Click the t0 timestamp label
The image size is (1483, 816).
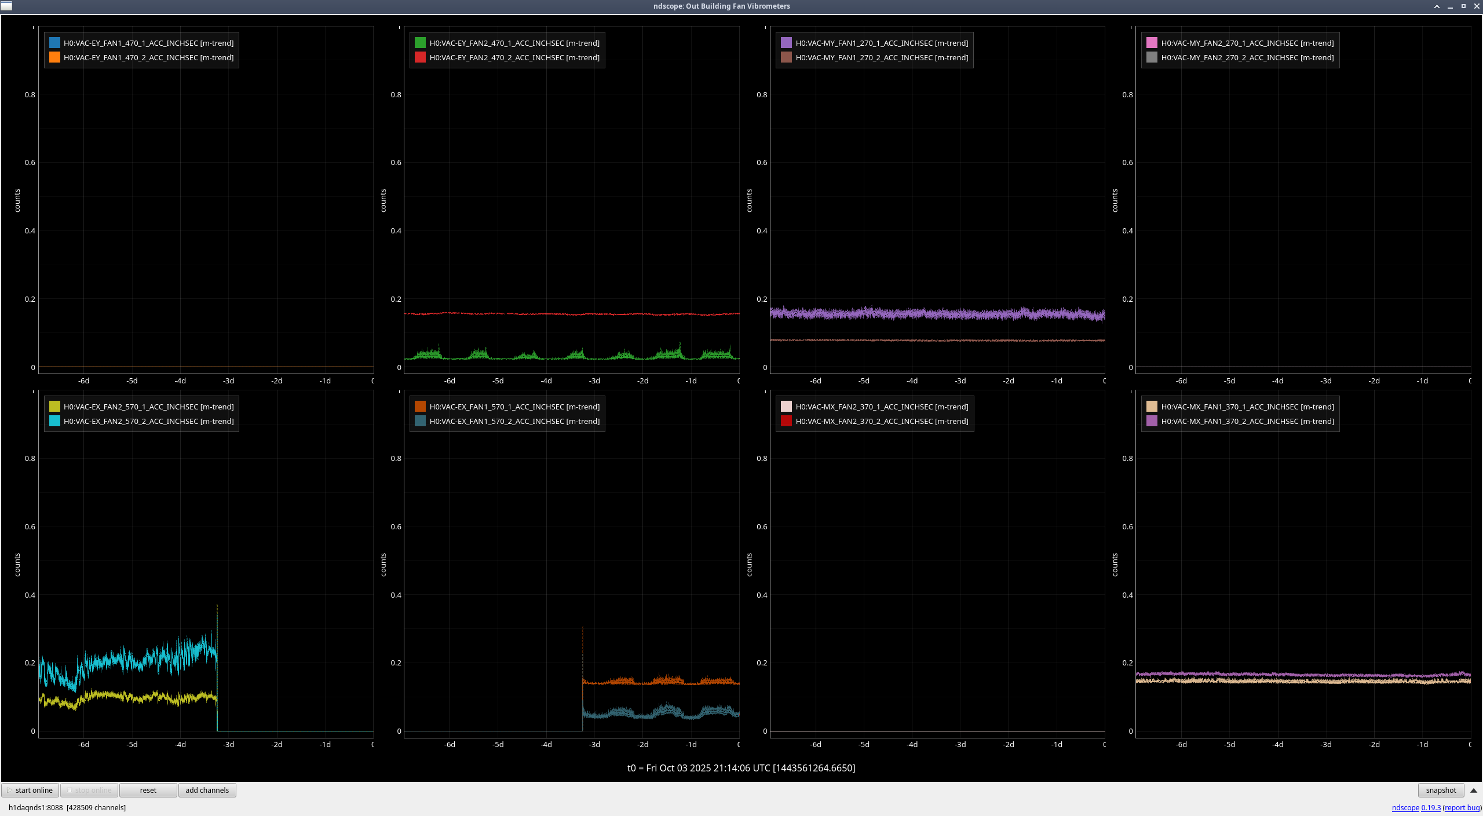coord(741,768)
